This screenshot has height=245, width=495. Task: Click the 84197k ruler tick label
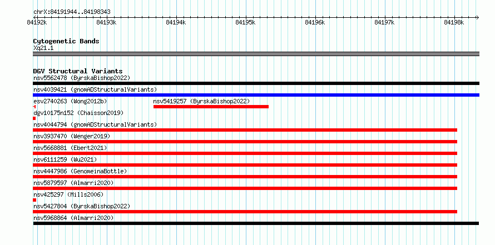pyautogui.click(x=384, y=22)
